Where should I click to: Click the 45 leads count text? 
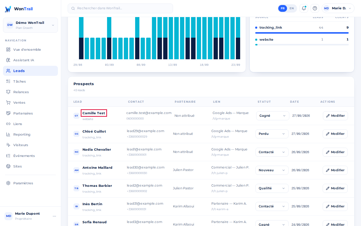79,90
